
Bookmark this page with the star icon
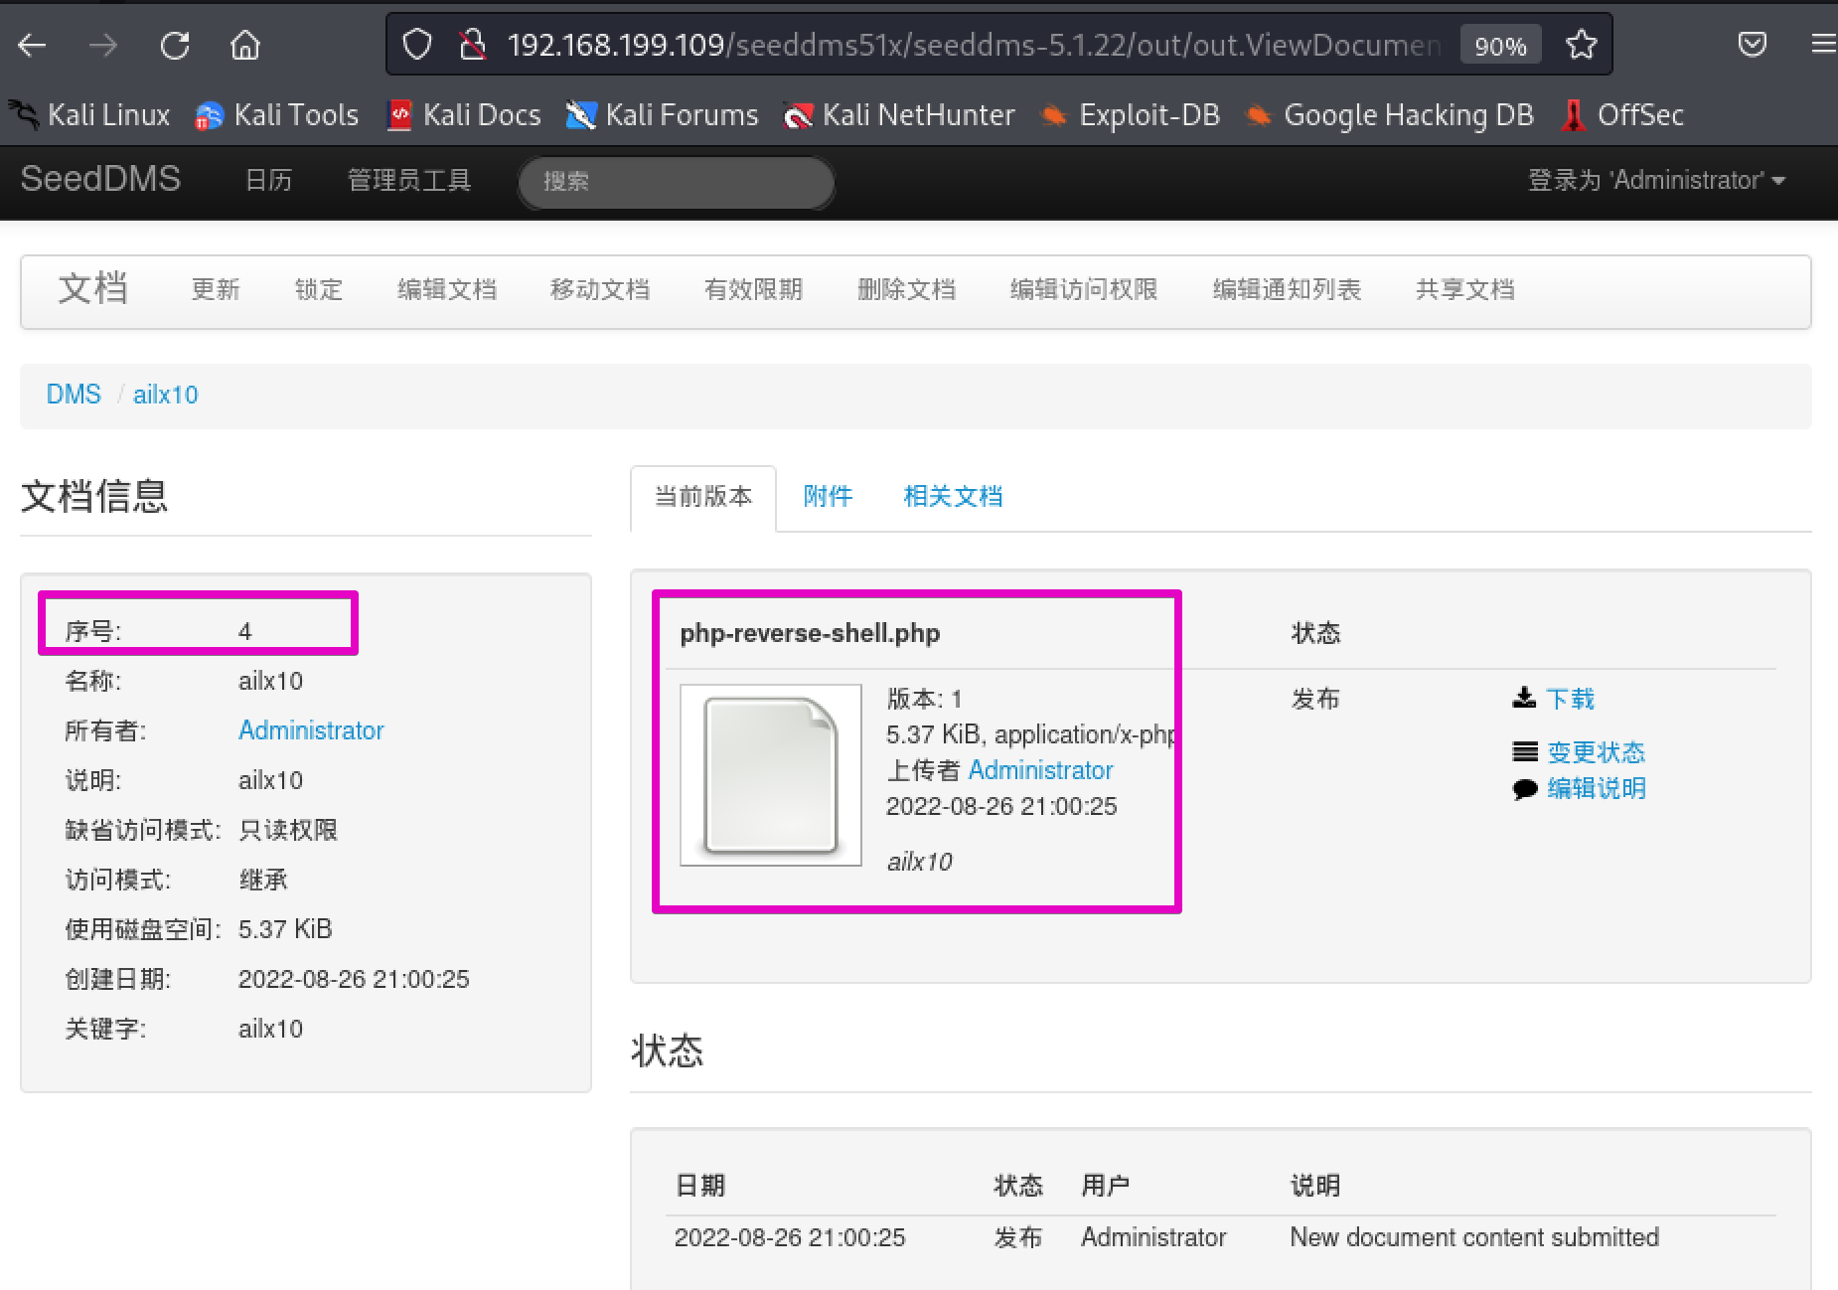(1581, 45)
